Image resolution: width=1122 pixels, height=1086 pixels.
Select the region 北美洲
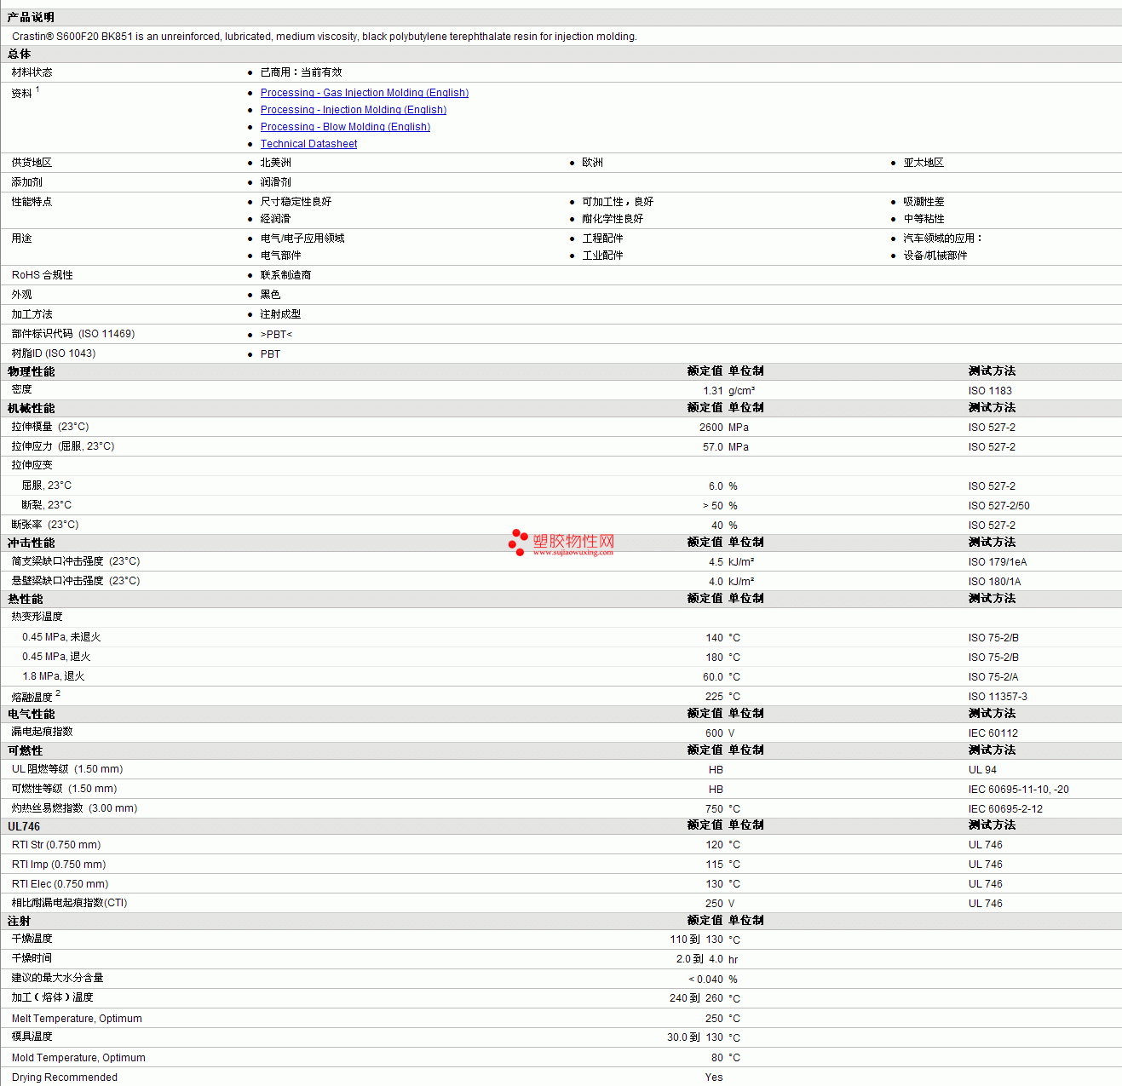pos(275,163)
